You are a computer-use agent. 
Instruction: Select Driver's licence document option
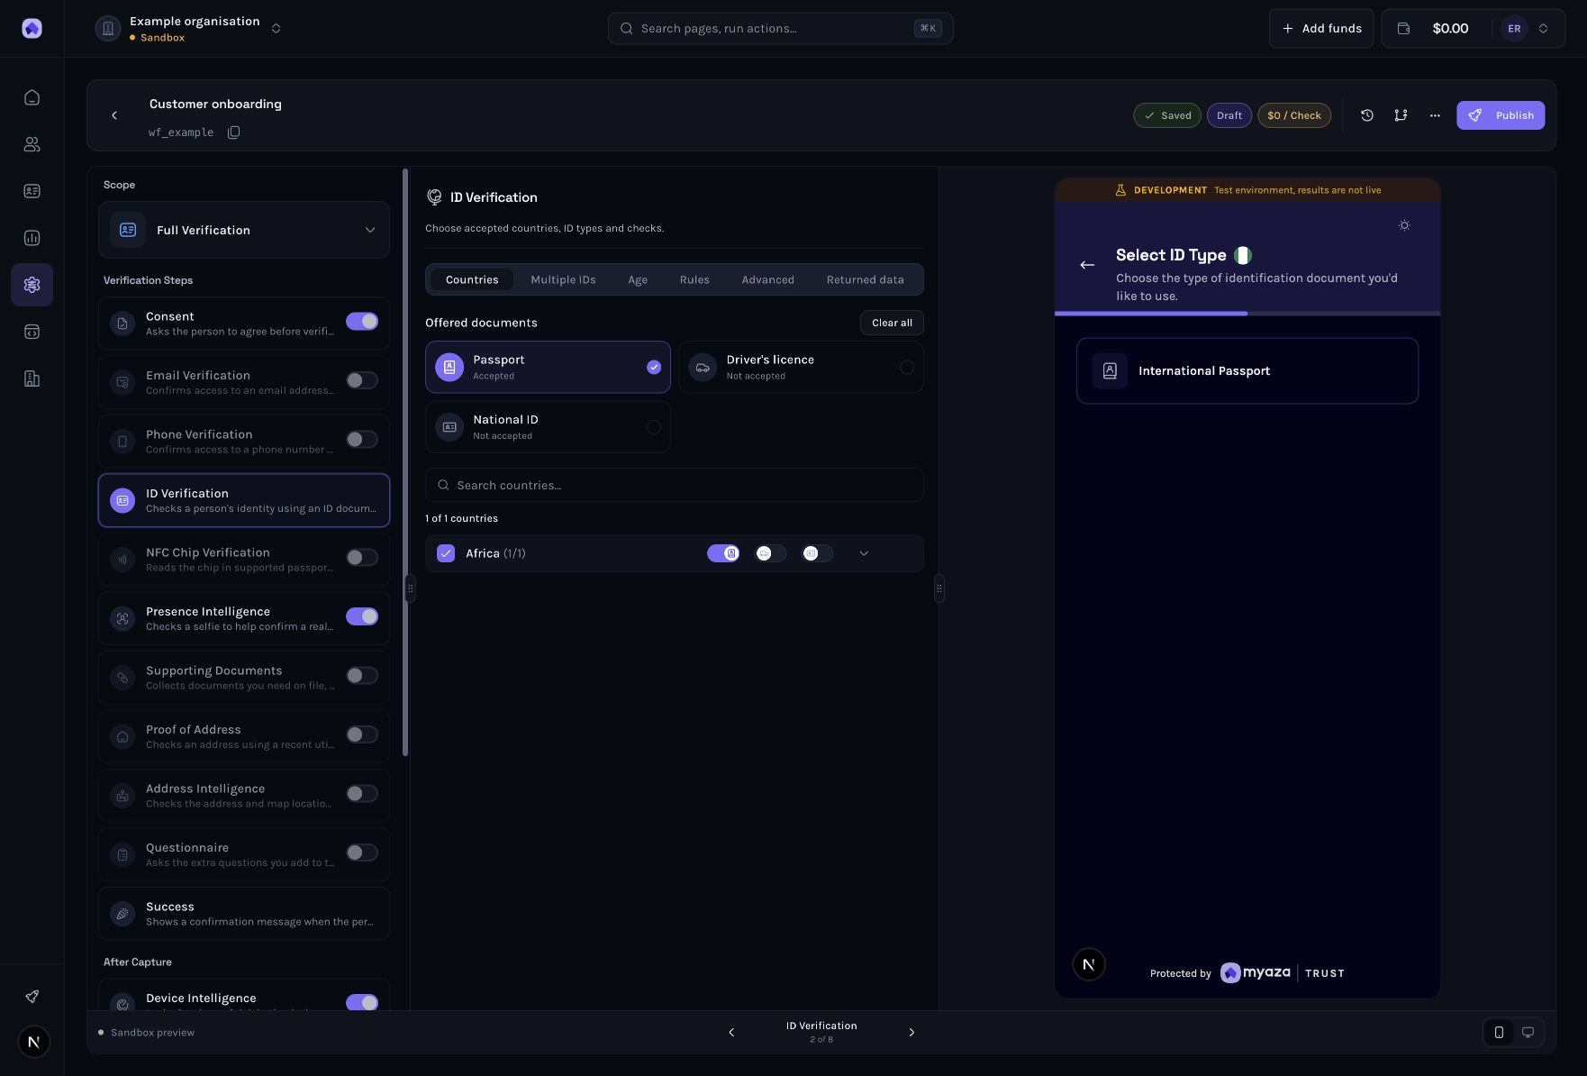pos(801,367)
